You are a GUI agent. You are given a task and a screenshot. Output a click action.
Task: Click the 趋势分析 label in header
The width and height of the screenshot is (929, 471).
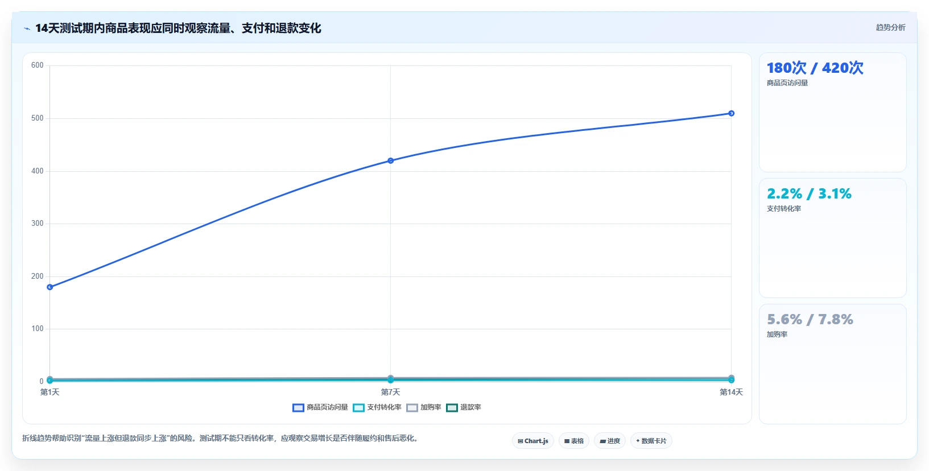pos(890,27)
